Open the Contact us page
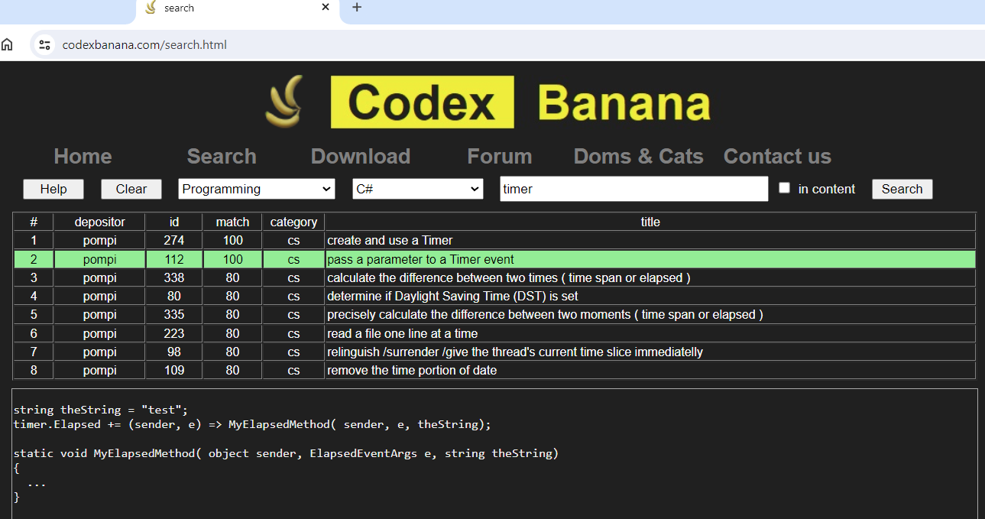 point(777,156)
